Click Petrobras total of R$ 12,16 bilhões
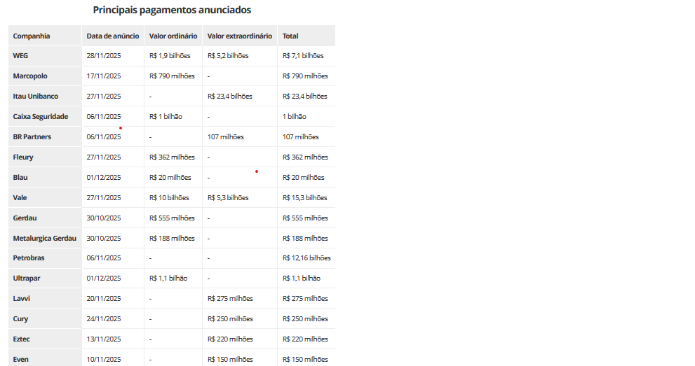 pos(306,258)
